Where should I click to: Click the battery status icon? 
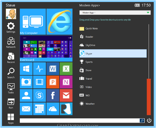pyautogui.click(x=137, y=5)
